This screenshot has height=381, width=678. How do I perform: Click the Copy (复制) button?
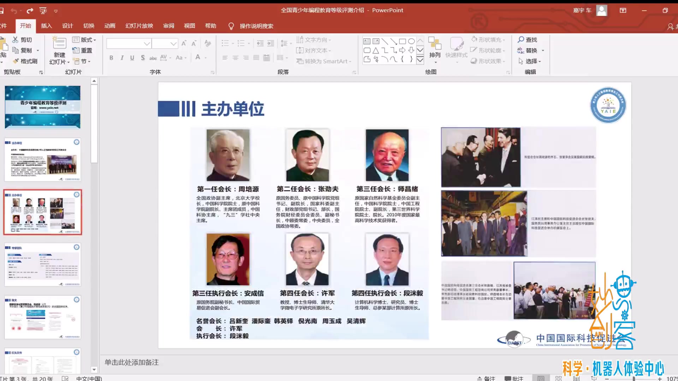22,50
